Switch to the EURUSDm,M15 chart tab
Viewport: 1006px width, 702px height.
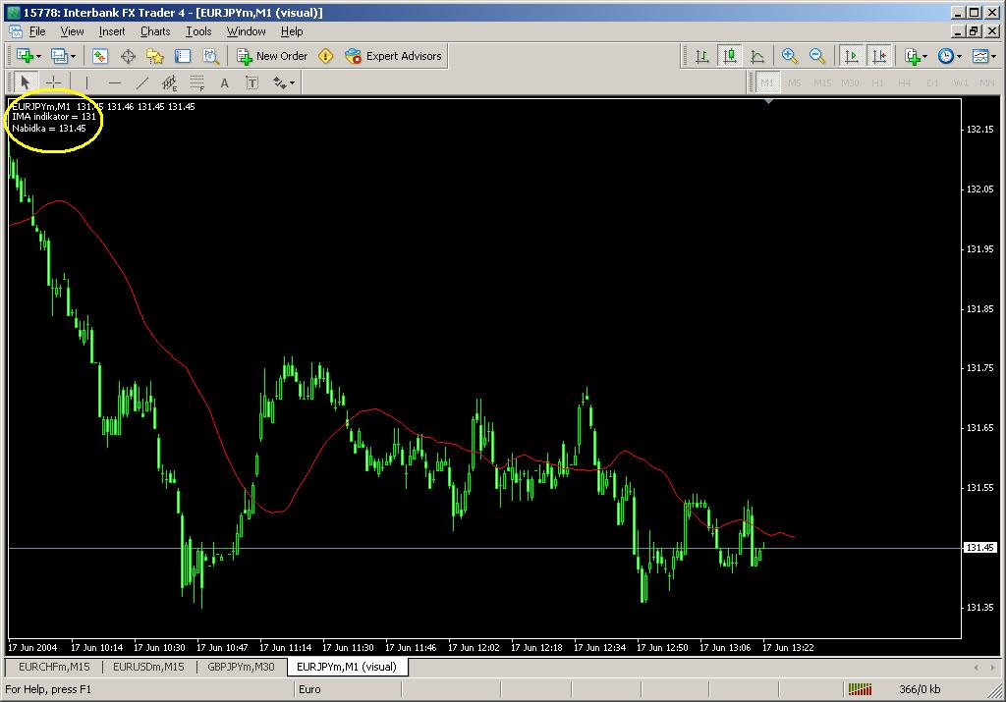click(148, 667)
